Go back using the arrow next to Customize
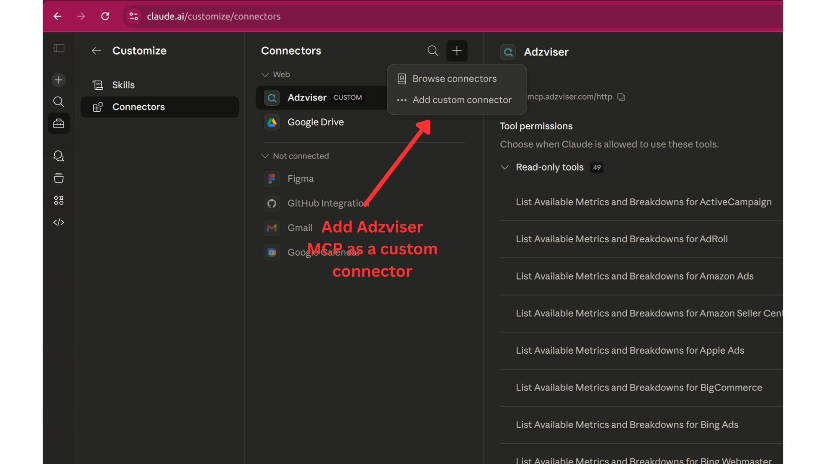This screenshot has height=464, width=826. click(96, 51)
